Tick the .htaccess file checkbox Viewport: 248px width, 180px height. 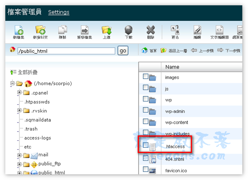point(145,146)
